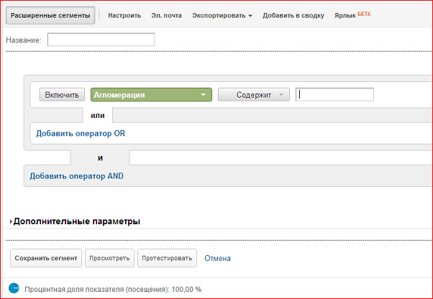Focus the Название text field
Image resolution: width=433 pixels, height=299 pixels.
(x=101, y=40)
